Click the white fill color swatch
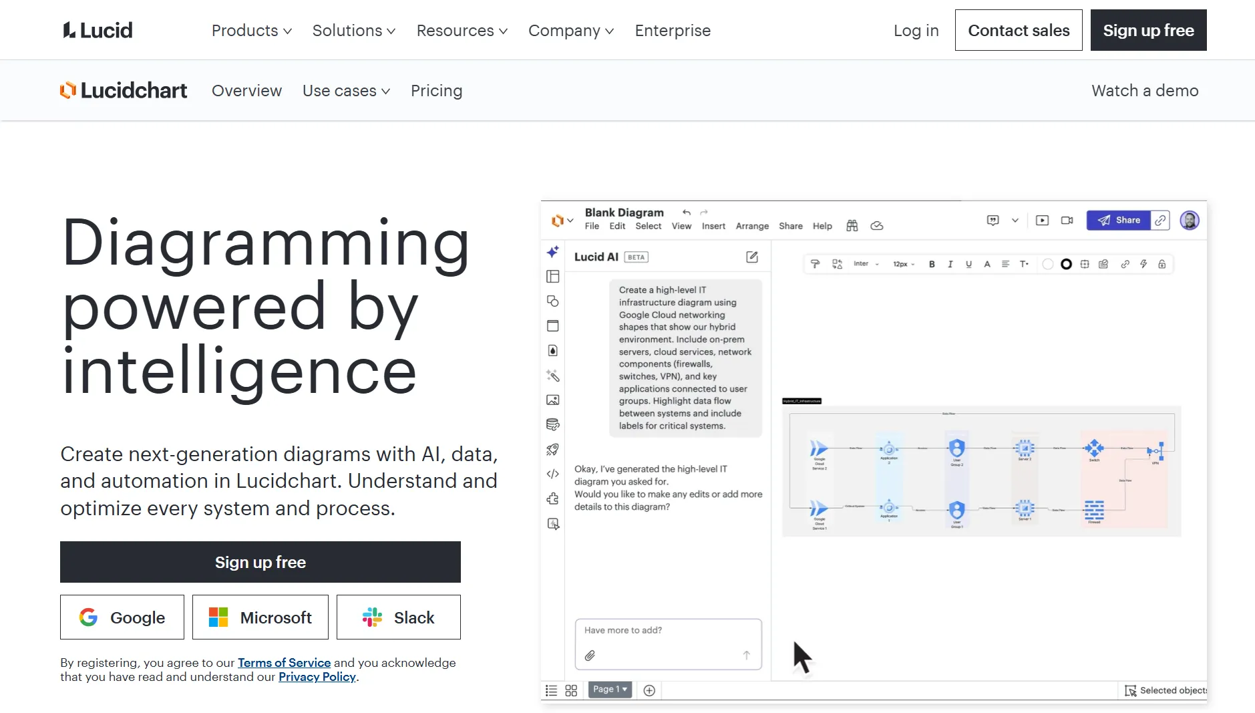1255x713 pixels. click(x=1047, y=265)
